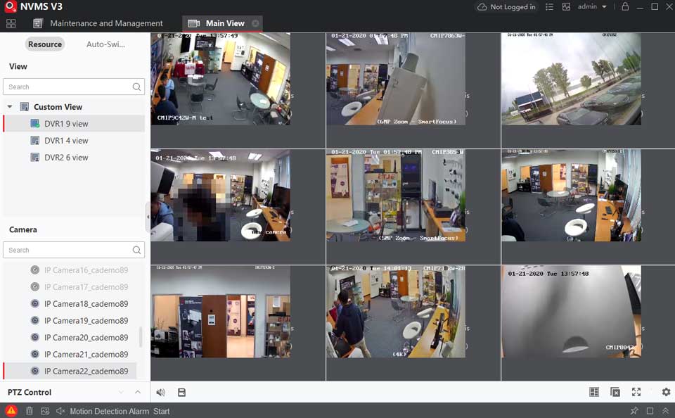Open the admin user dropdown
The height and width of the screenshot is (418, 675).
pos(591,7)
